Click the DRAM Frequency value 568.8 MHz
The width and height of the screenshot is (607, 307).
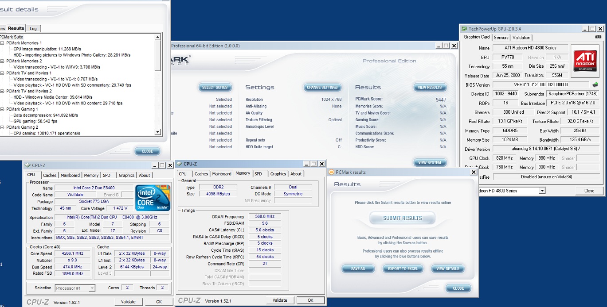point(265,217)
